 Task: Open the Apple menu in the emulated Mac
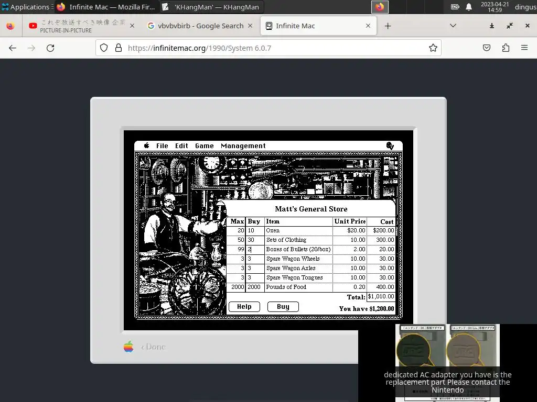(x=147, y=146)
